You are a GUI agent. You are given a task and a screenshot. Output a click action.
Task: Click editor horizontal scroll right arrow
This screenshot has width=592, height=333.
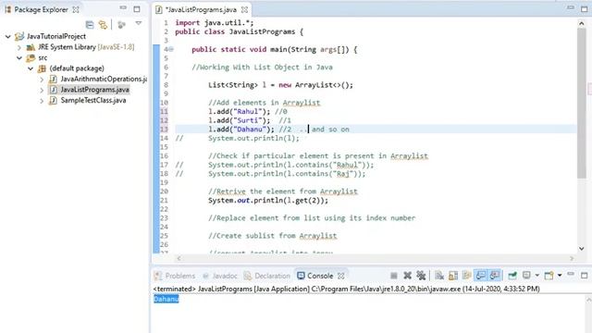[x=572, y=258]
